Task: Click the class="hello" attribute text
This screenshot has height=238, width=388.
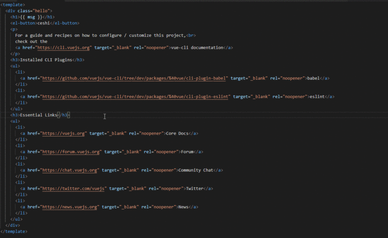Action: pos(33,11)
